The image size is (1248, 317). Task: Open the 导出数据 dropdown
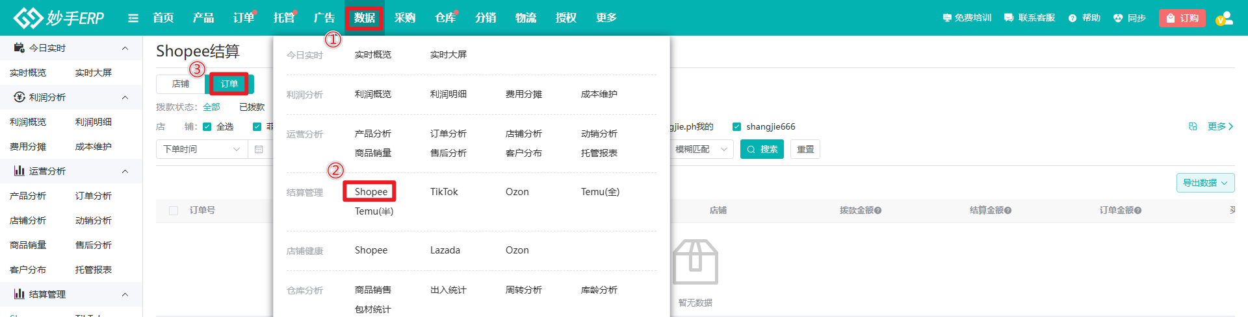(x=1205, y=183)
